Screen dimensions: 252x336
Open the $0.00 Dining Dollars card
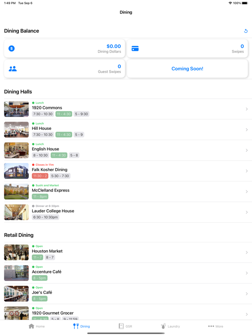point(64,49)
